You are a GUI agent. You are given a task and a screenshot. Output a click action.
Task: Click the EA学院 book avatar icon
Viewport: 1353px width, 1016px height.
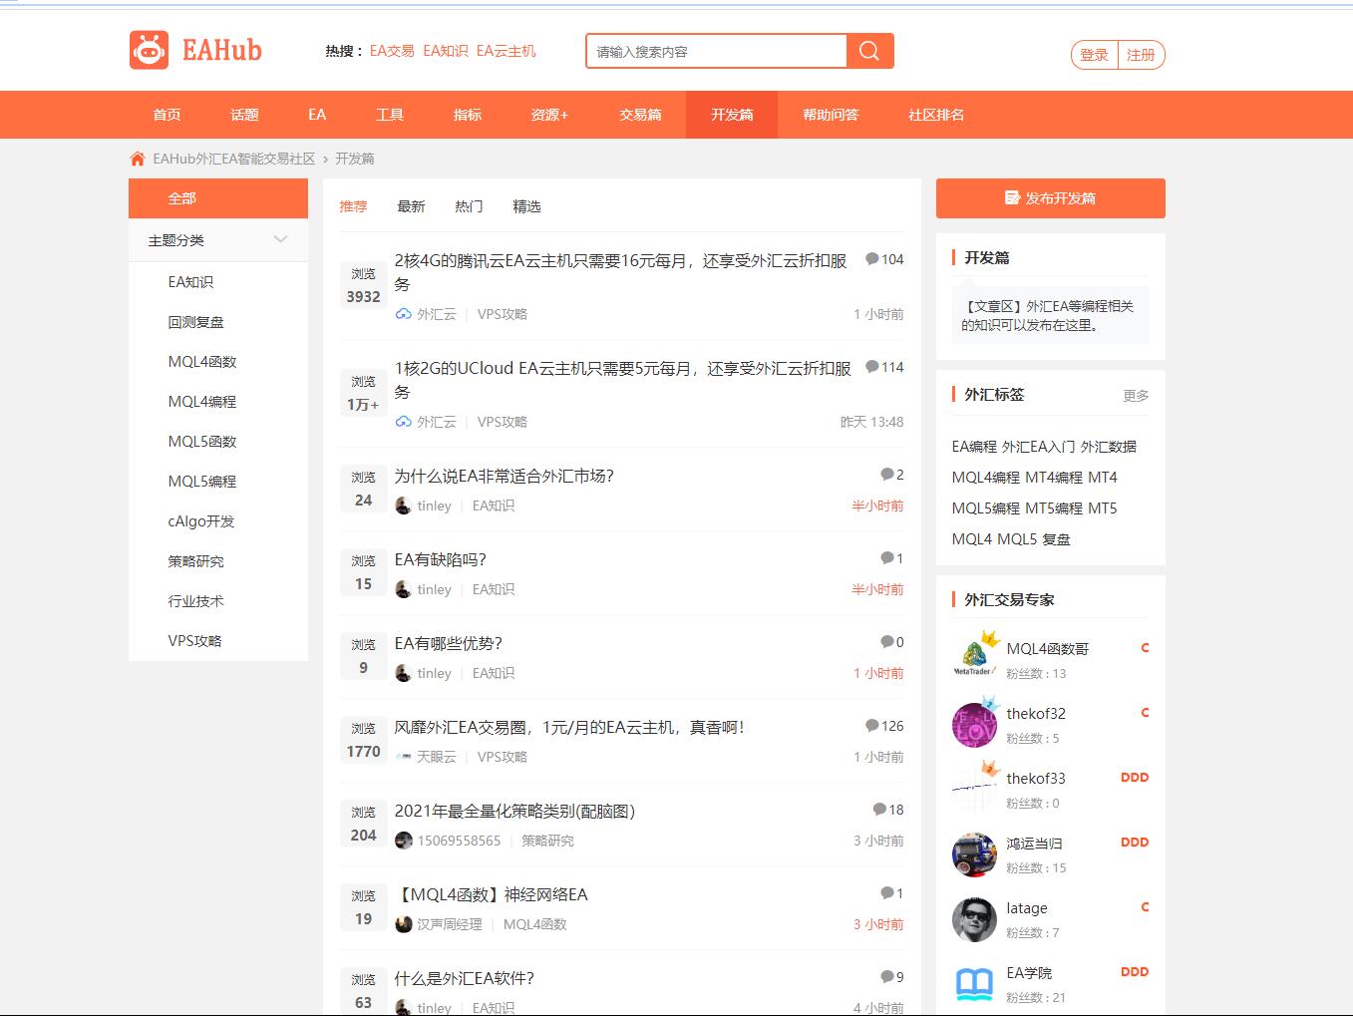click(x=974, y=983)
